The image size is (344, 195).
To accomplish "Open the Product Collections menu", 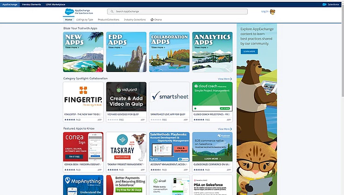I will (108, 20).
